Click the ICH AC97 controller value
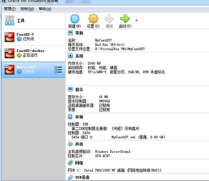This screenshot has width=209, height=181. tap(102, 156)
